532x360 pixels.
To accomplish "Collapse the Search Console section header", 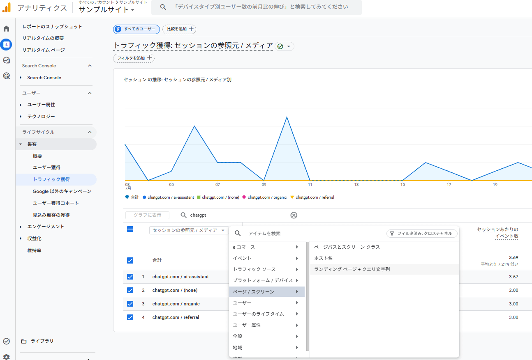I will 90,66.
